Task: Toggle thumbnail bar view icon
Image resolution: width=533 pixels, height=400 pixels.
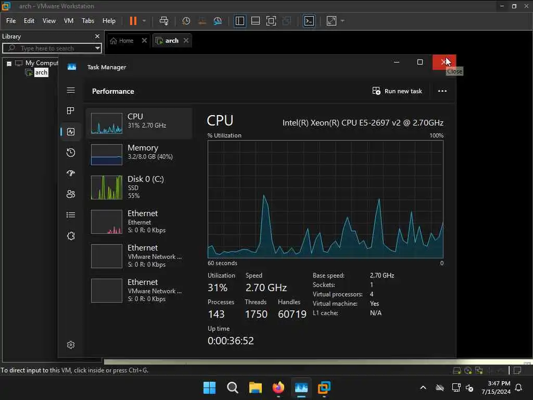Action: tap(256, 21)
